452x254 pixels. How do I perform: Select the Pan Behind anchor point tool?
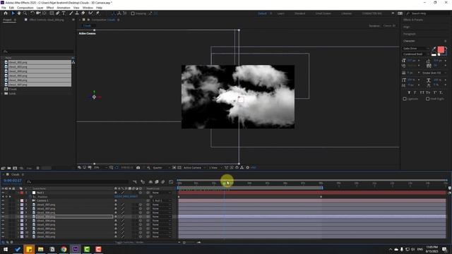pos(44,13)
